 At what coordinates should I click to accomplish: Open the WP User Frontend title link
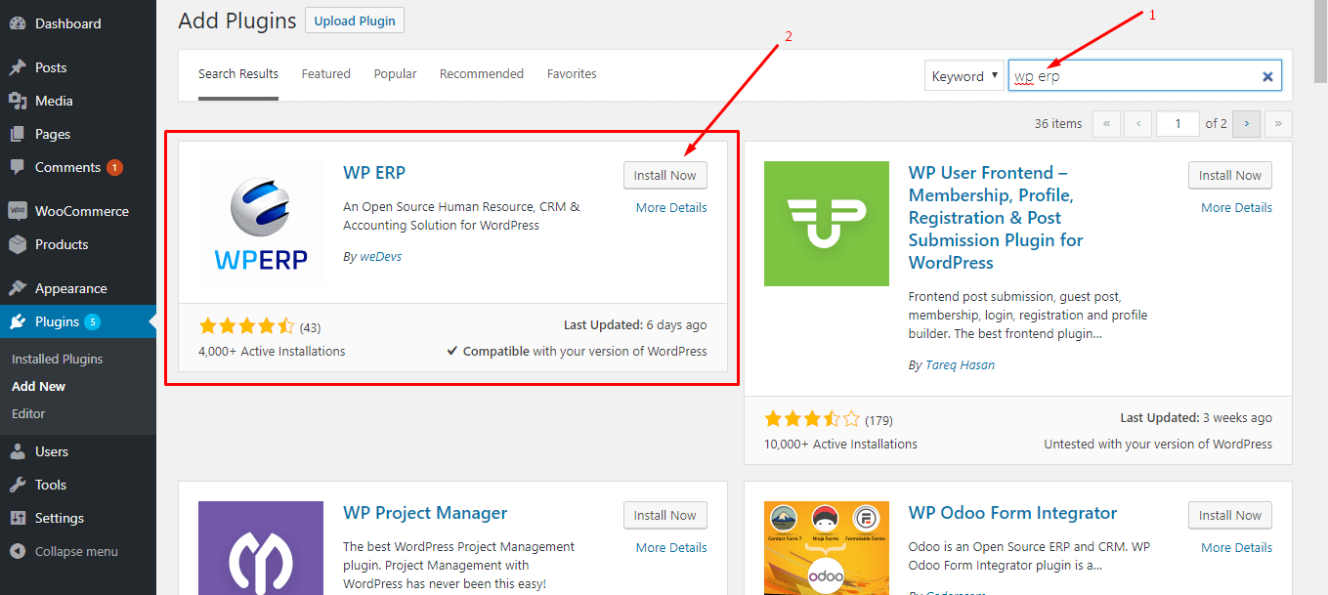(996, 218)
